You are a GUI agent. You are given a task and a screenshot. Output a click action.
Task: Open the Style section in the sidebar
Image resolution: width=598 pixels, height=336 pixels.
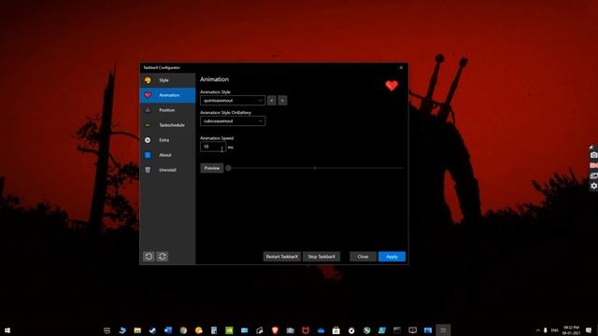tap(167, 80)
